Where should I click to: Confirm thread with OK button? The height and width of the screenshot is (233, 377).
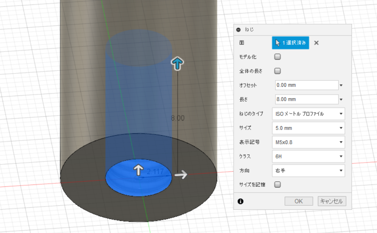pyautogui.click(x=299, y=201)
